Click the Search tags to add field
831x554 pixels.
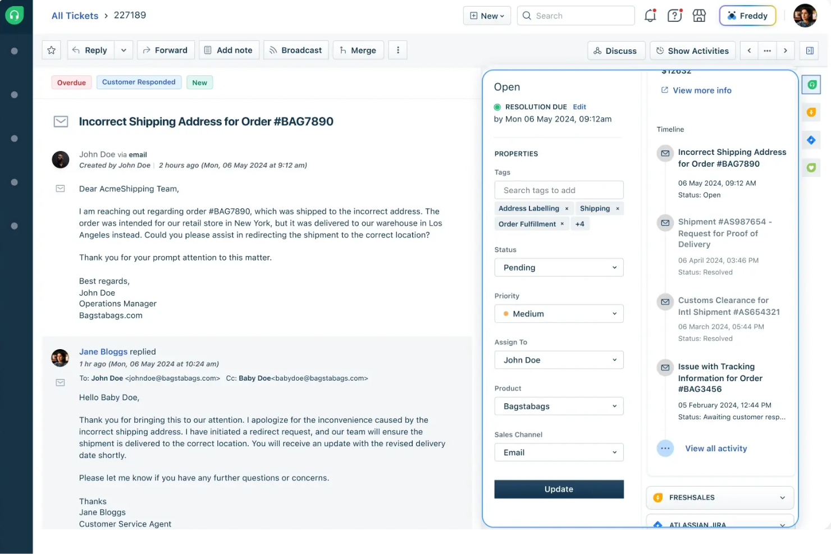pyautogui.click(x=559, y=190)
